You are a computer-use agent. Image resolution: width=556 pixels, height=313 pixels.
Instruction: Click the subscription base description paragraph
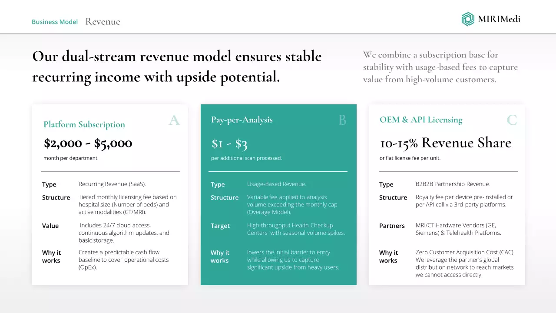[x=440, y=67]
